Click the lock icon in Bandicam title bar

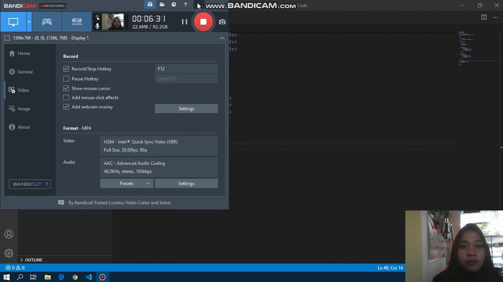coord(150,5)
